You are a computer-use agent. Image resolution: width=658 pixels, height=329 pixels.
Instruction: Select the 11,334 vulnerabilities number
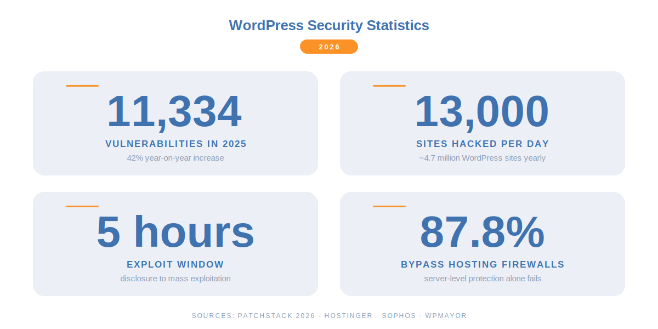[x=174, y=111]
